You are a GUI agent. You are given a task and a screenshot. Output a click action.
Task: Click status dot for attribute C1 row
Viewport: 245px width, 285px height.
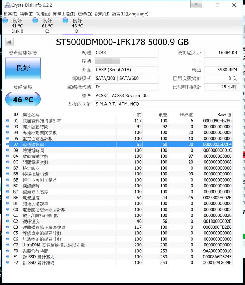click(x=7, y=215)
